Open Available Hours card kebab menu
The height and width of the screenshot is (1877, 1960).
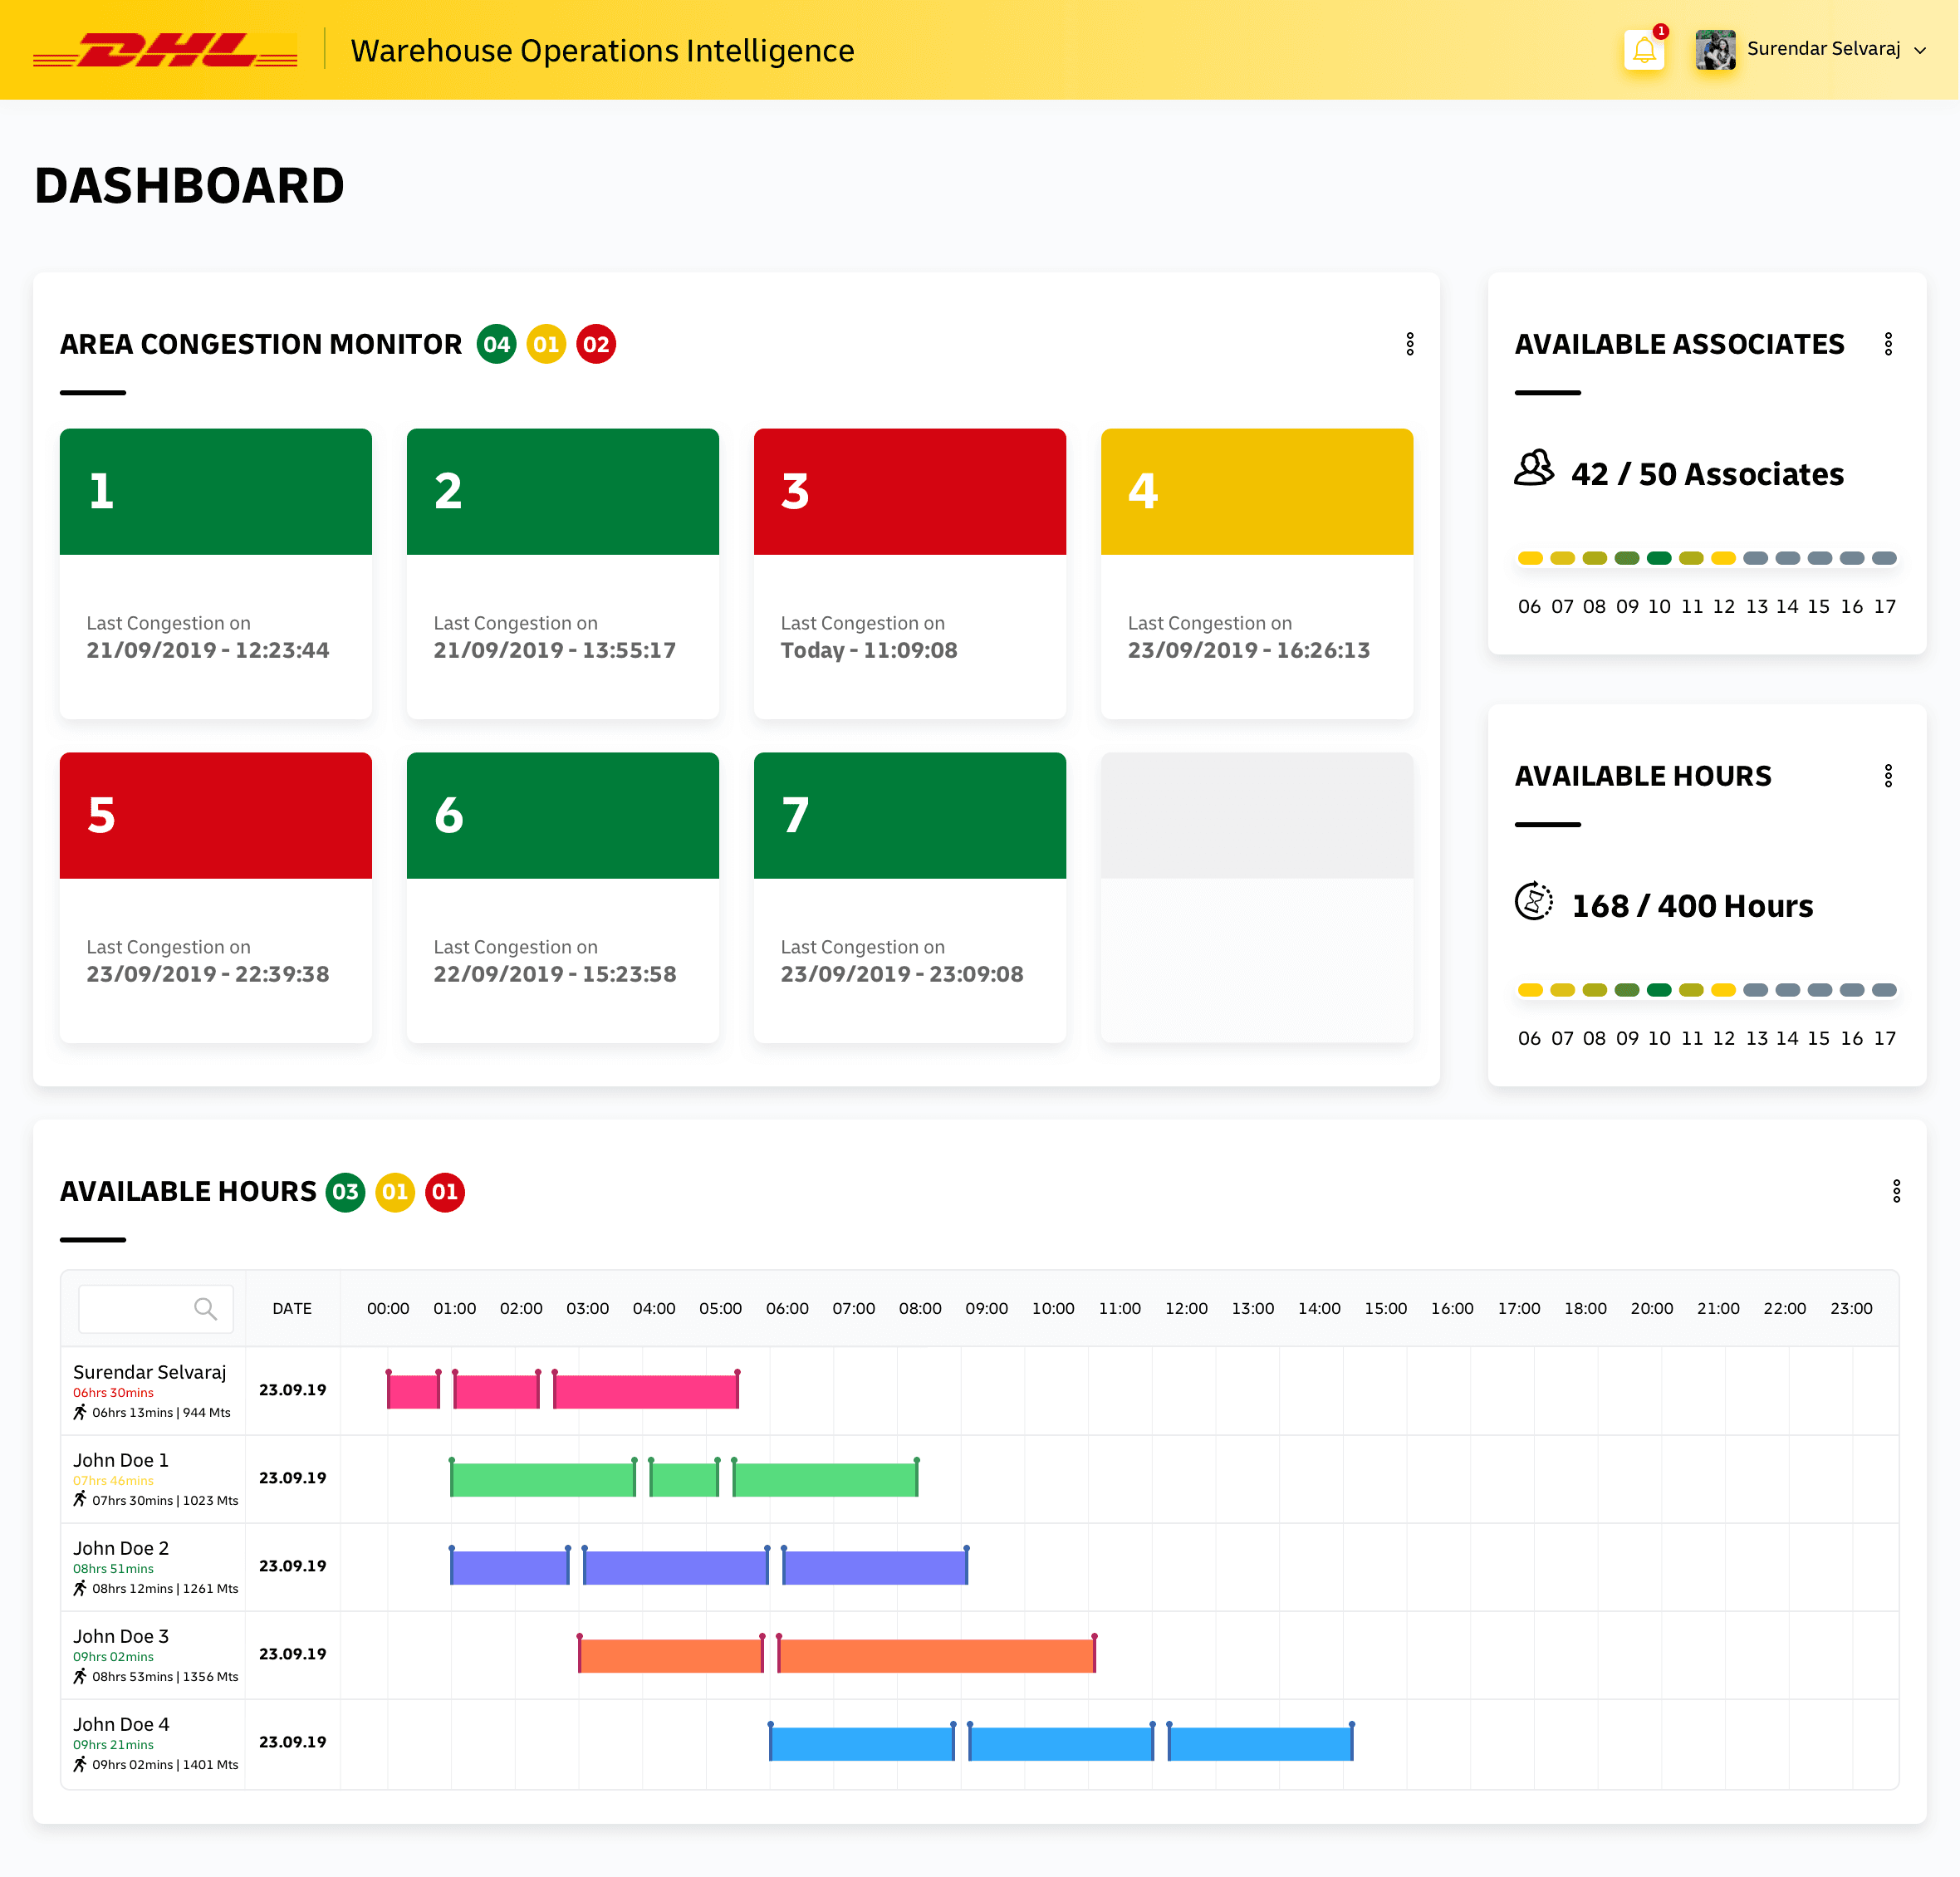point(1888,776)
